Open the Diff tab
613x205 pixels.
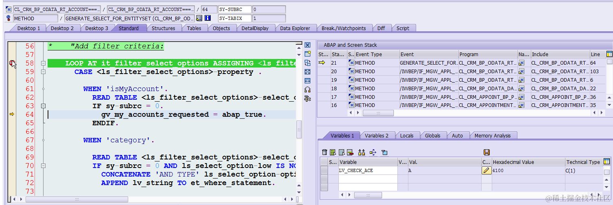(x=381, y=28)
